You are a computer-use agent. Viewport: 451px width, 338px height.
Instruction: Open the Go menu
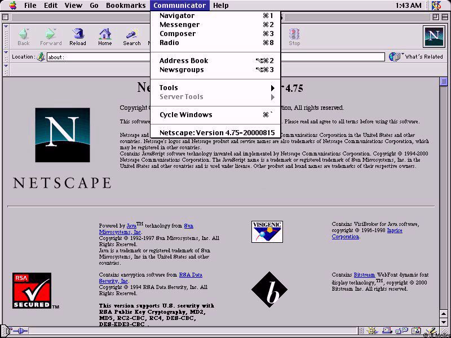tap(94, 5)
